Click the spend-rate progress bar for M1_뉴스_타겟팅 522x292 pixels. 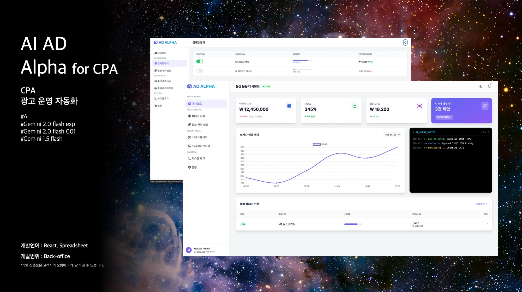[x=353, y=224]
